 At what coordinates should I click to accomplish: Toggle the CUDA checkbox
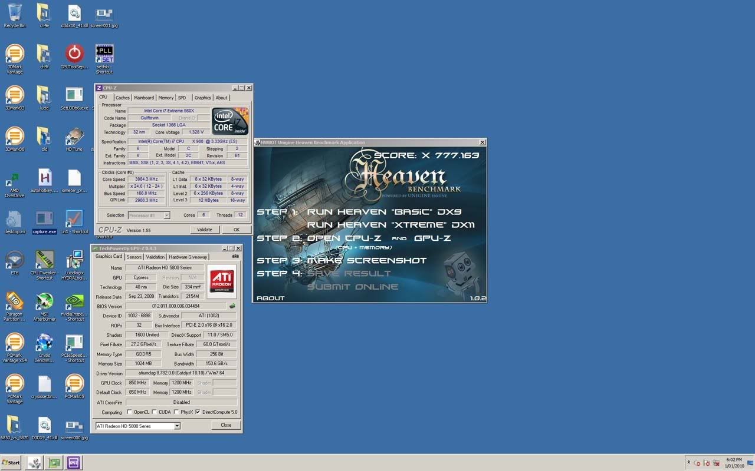155,412
